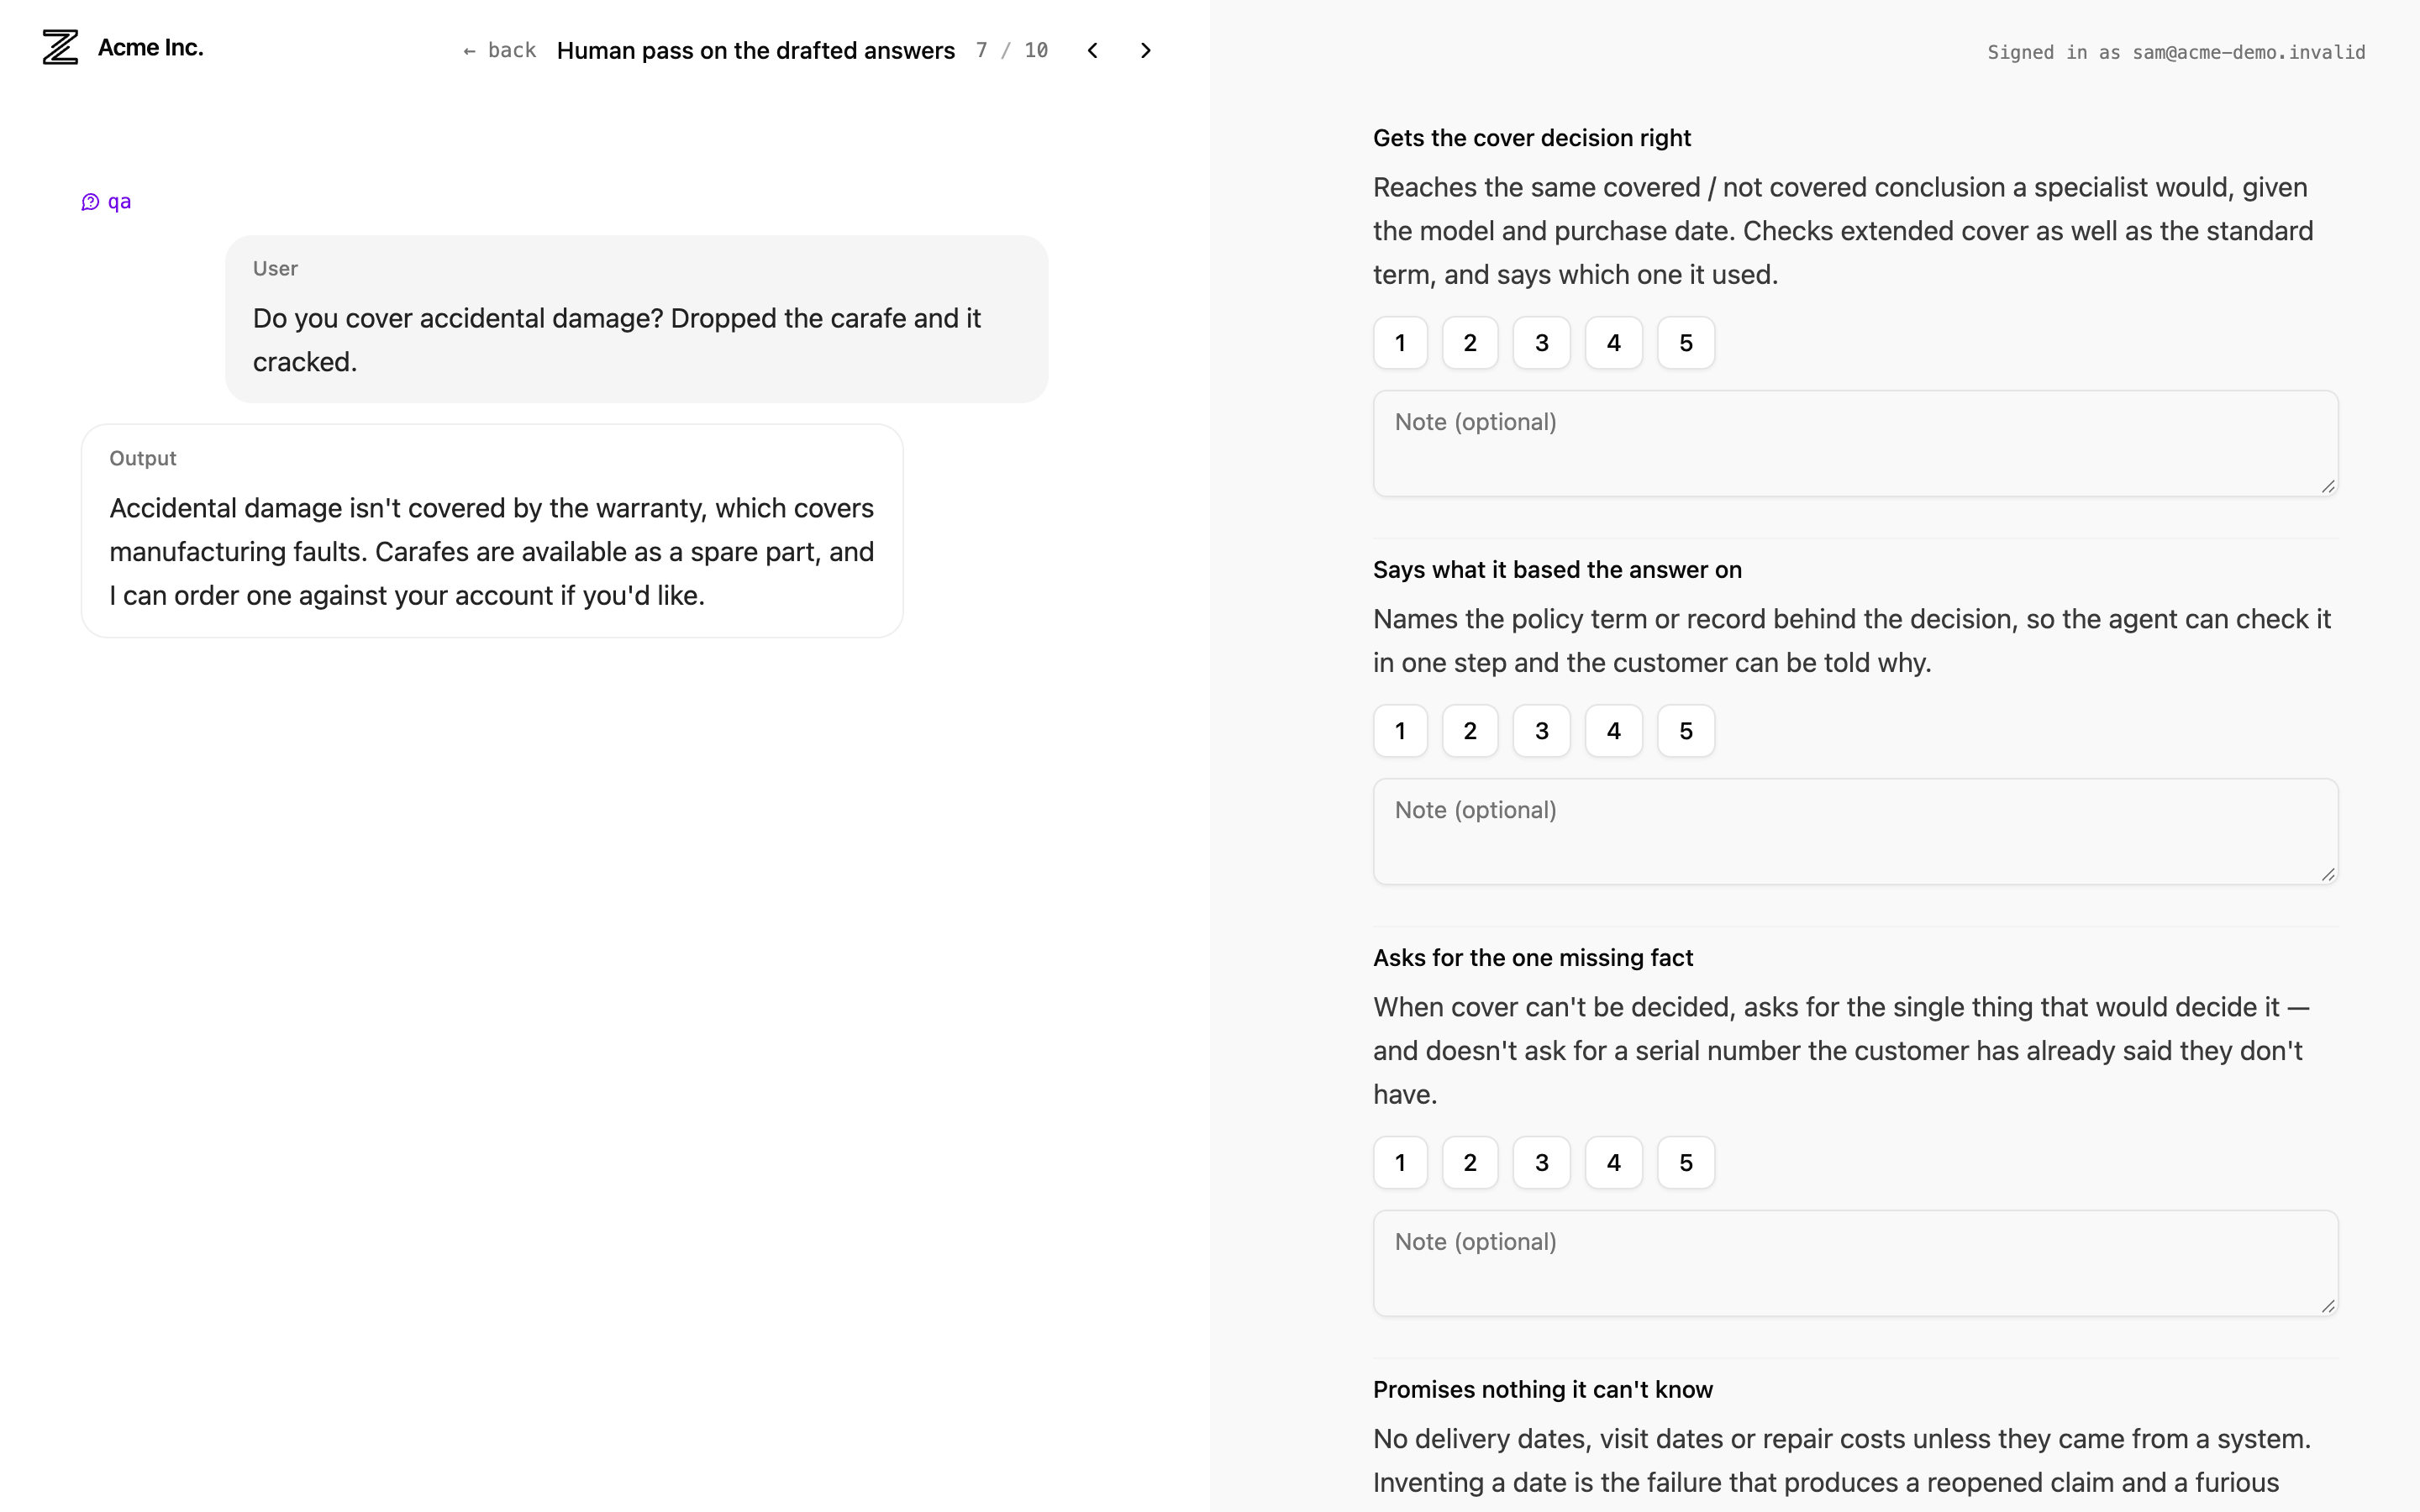
Task: Go to previous item with left chevron
Action: (1093, 50)
